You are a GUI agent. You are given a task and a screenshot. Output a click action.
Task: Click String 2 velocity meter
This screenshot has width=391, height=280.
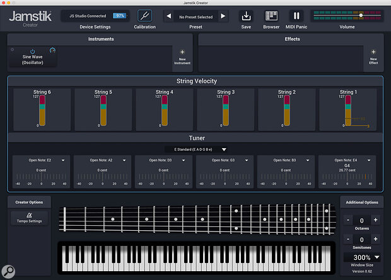click(x=287, y=110)
